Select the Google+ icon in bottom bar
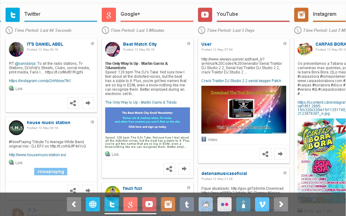The width and height of the screenshot is (346, 216). pos(130,204)
